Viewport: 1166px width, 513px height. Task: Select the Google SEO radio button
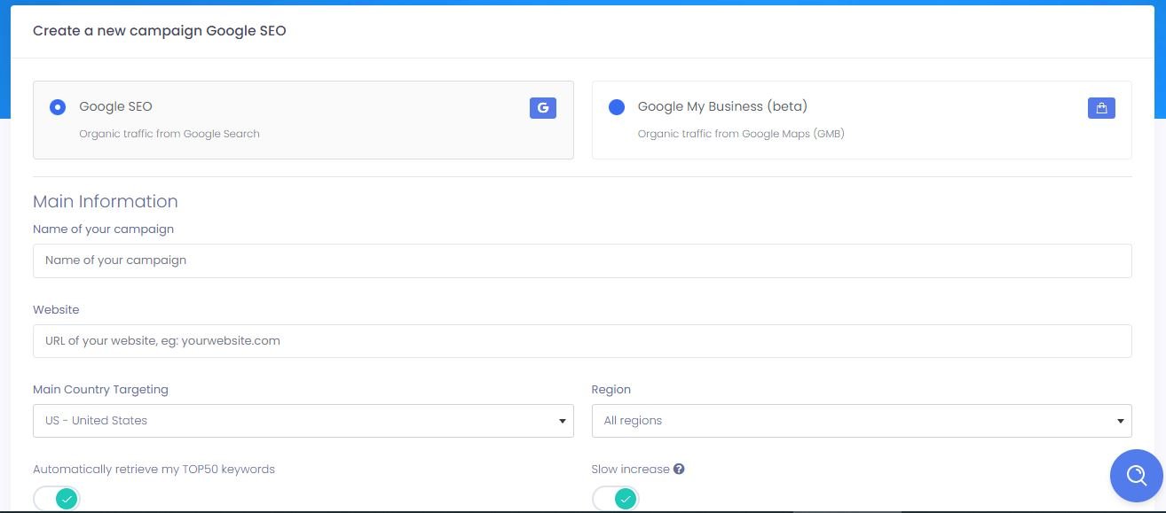coord(58,107)
